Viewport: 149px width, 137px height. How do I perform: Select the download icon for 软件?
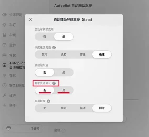pyautogui.click(x=4, y=105)
